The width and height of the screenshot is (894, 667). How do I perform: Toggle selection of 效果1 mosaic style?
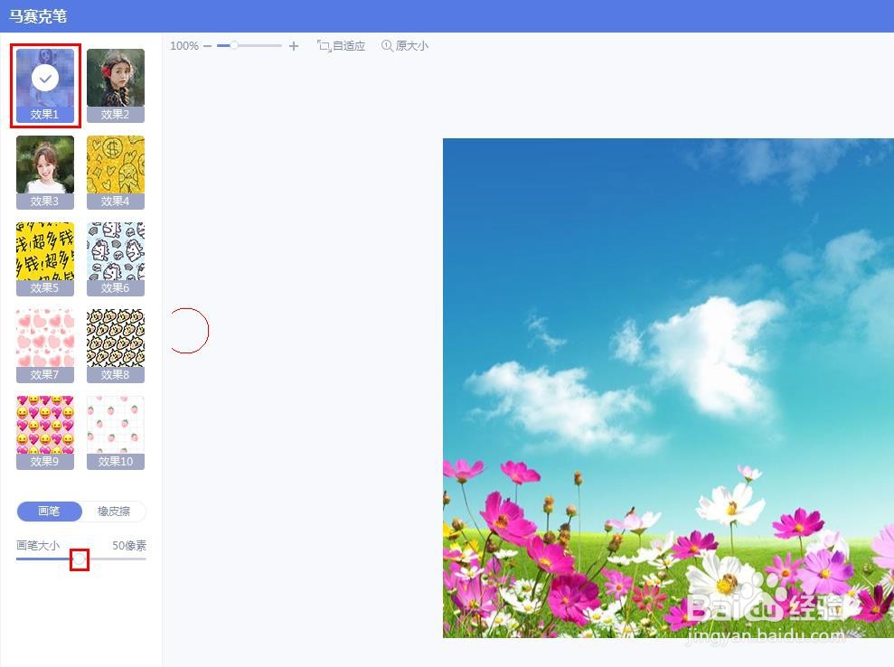coord(44,86)
